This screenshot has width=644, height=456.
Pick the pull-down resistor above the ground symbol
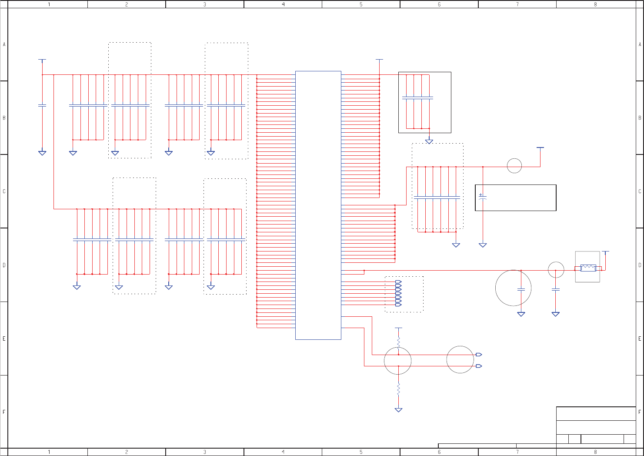[x=398, y=389]
